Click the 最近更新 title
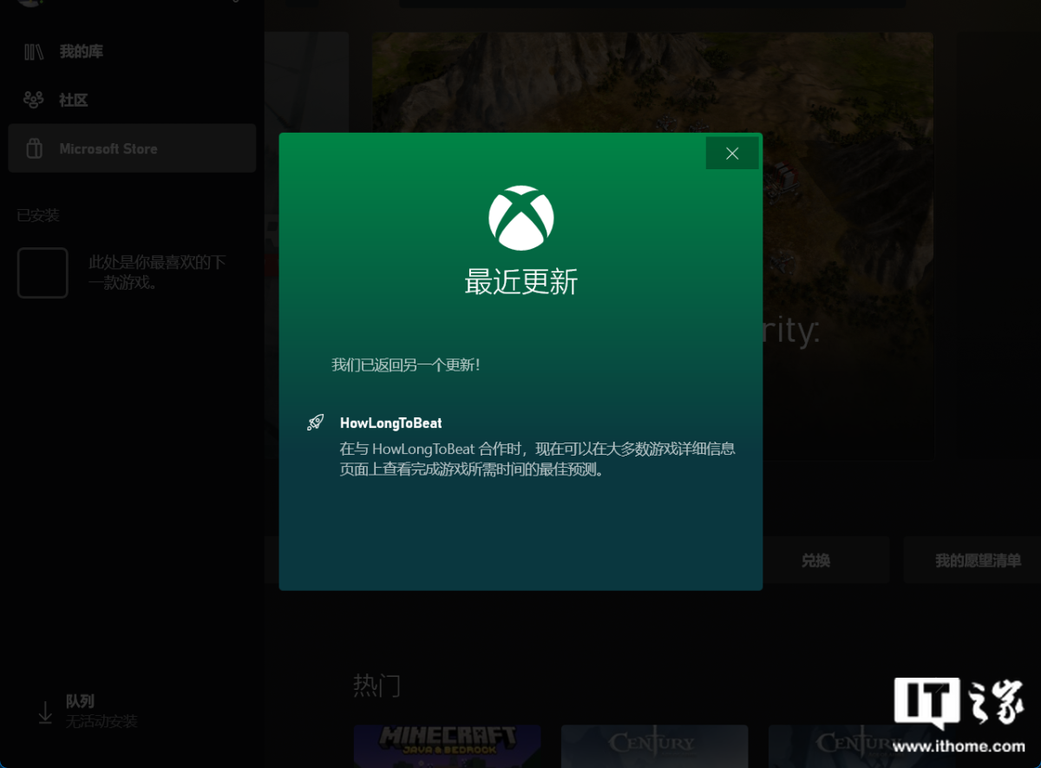 click(520, 282)
